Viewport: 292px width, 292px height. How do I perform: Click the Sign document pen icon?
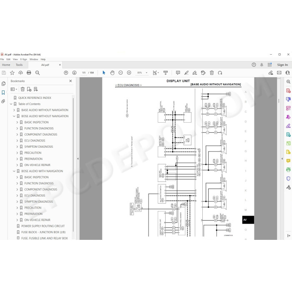point(195,73)
